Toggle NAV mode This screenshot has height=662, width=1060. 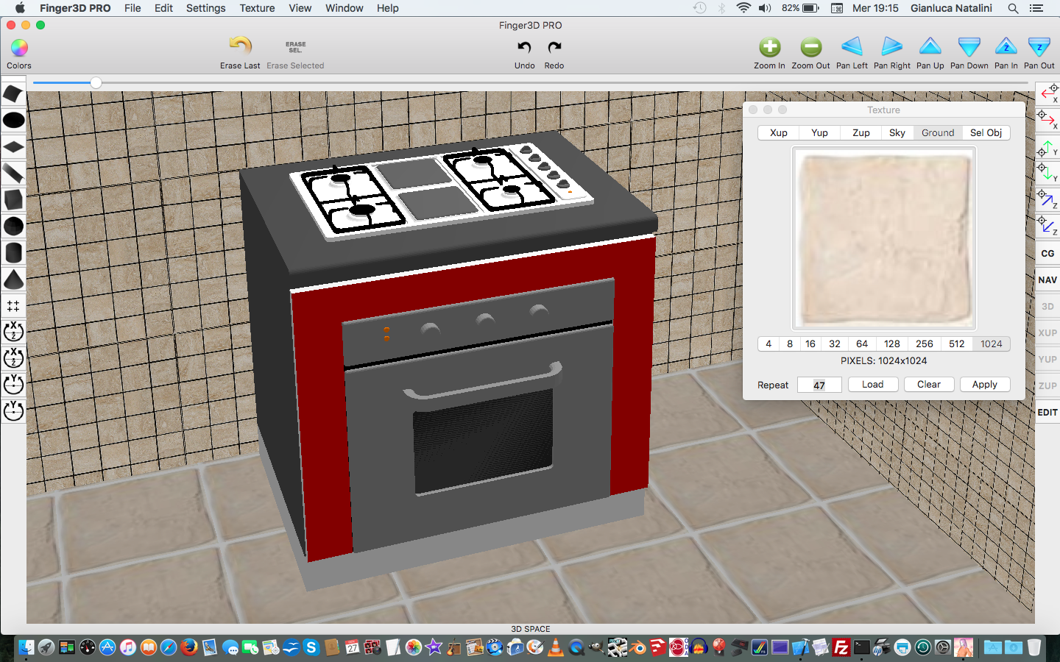point(1047,280)
